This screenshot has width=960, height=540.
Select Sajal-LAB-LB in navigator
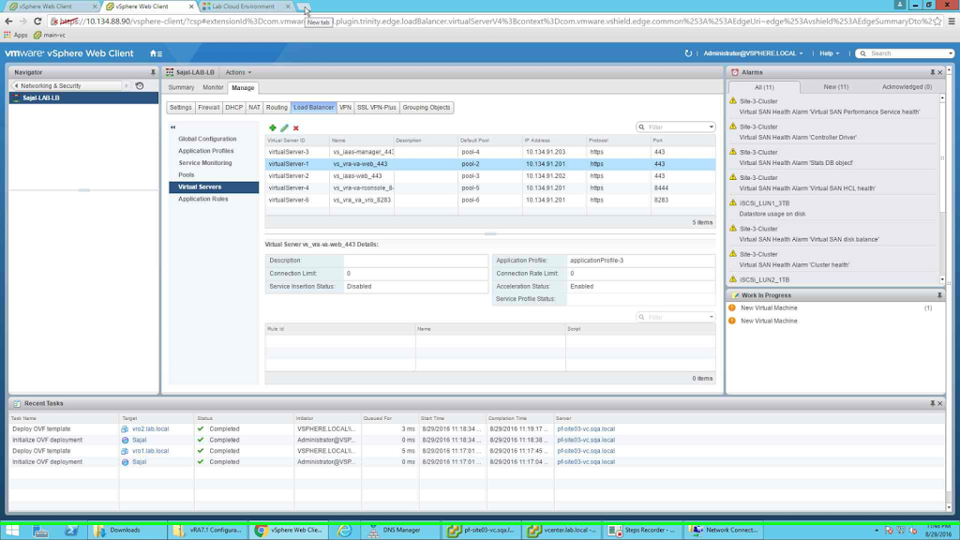click(83, 97)
